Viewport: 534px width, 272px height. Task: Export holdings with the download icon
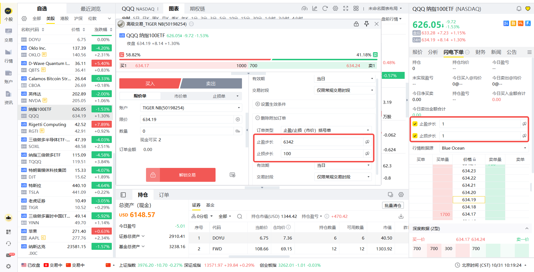coord(401,216)
